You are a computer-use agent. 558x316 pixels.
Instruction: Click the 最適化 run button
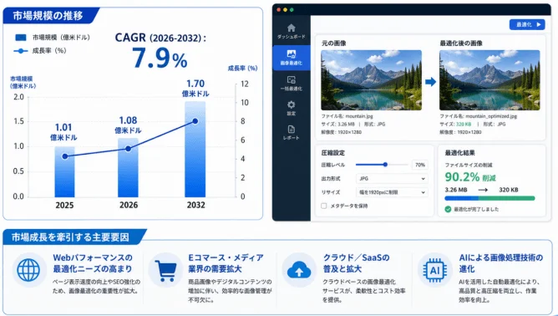527,24
